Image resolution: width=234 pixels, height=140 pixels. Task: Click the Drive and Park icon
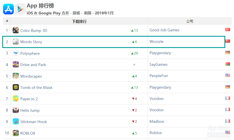pos(16,64)
